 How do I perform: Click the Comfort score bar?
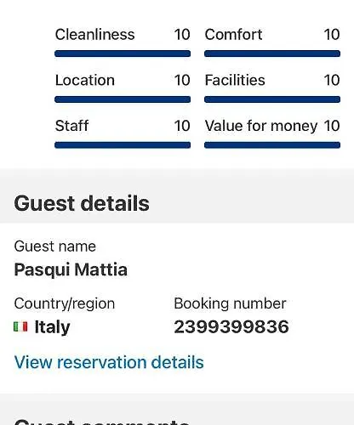(x=272, y=54)
